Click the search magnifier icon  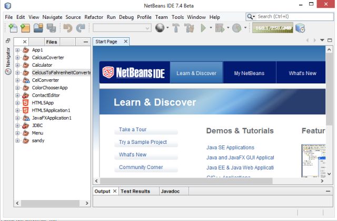point(250,16)
